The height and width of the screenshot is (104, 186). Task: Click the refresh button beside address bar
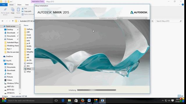(152, 21)
